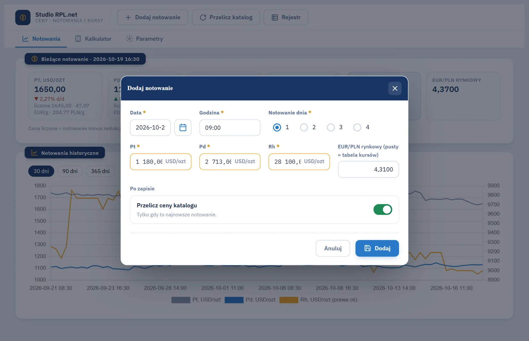Image resolution: width=529 pixels, height=341 pixels.
Task: Select the 90 dni chart range
Action: tap(70, 171)
